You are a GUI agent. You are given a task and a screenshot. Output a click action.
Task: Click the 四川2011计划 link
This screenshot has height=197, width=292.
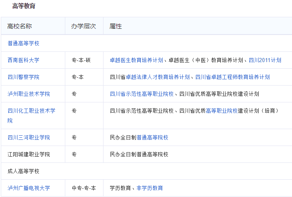265,60
